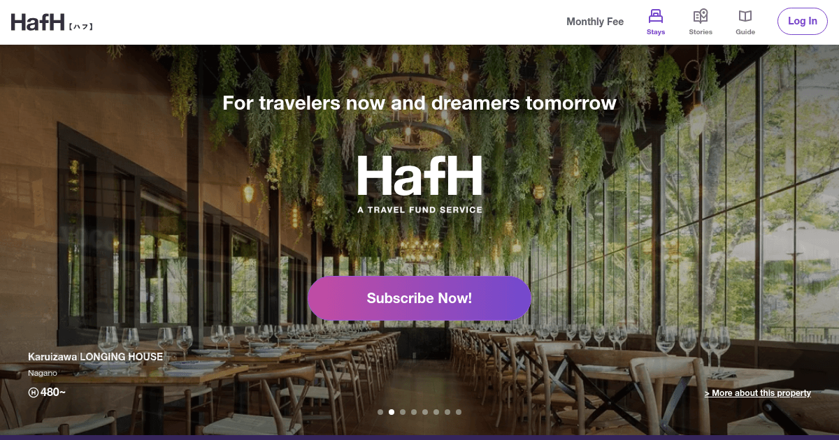
Task: Click the Nagano location label
Action: coord(43,374)
